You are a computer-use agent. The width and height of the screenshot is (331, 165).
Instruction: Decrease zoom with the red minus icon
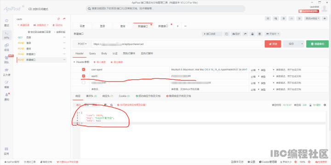click(x=295, y=162)
